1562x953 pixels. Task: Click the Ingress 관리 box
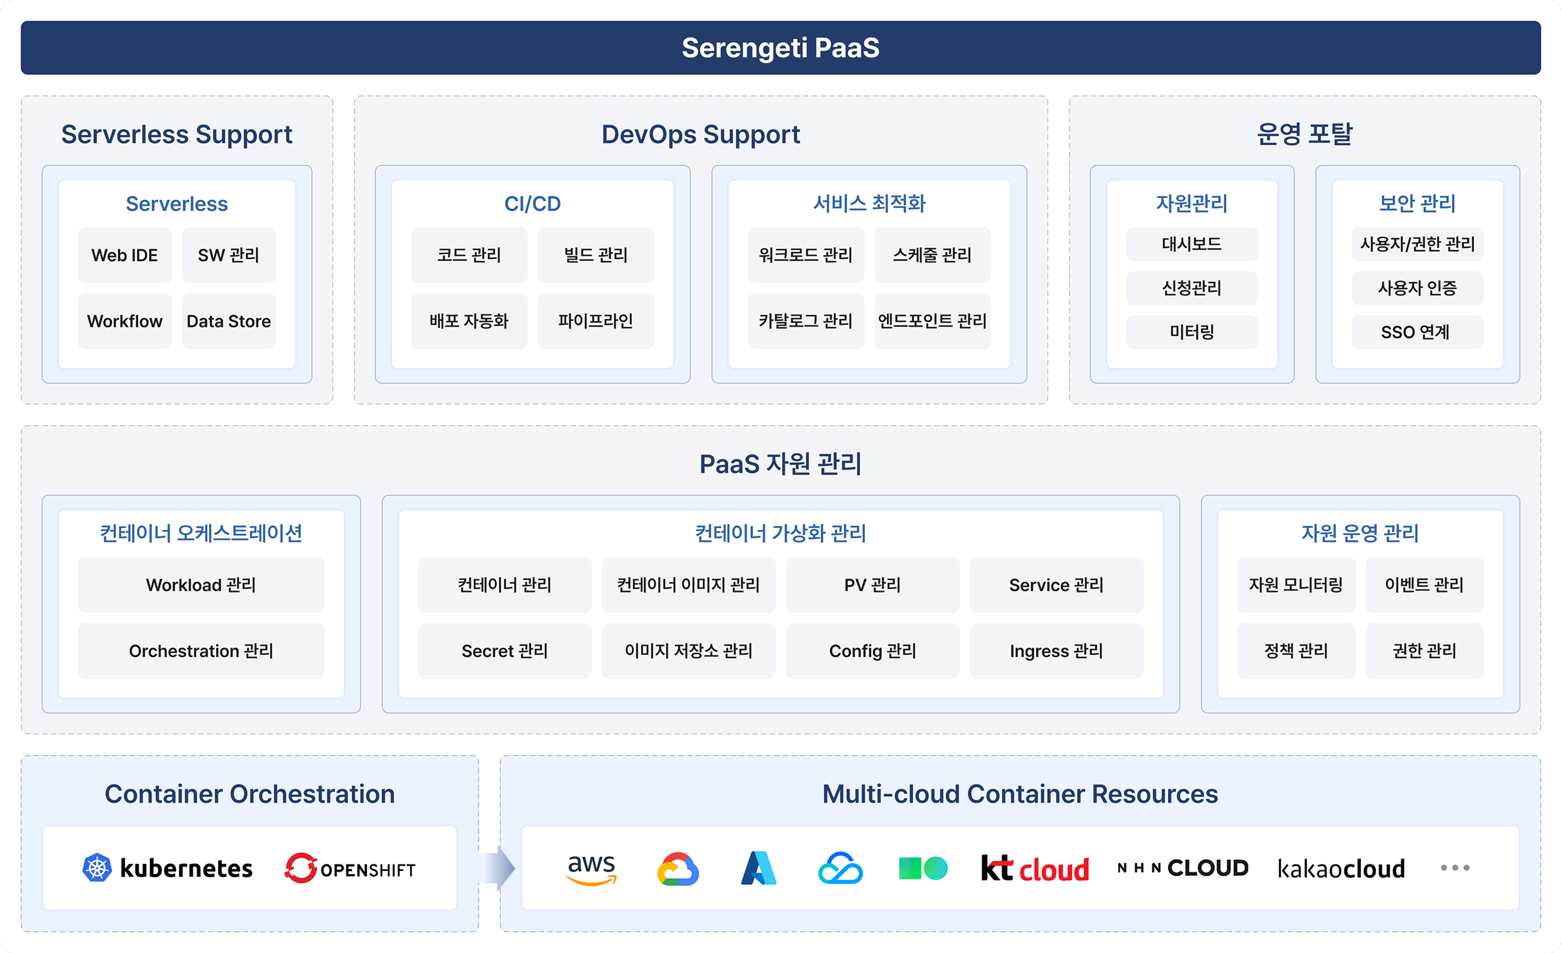[1056, 651]
